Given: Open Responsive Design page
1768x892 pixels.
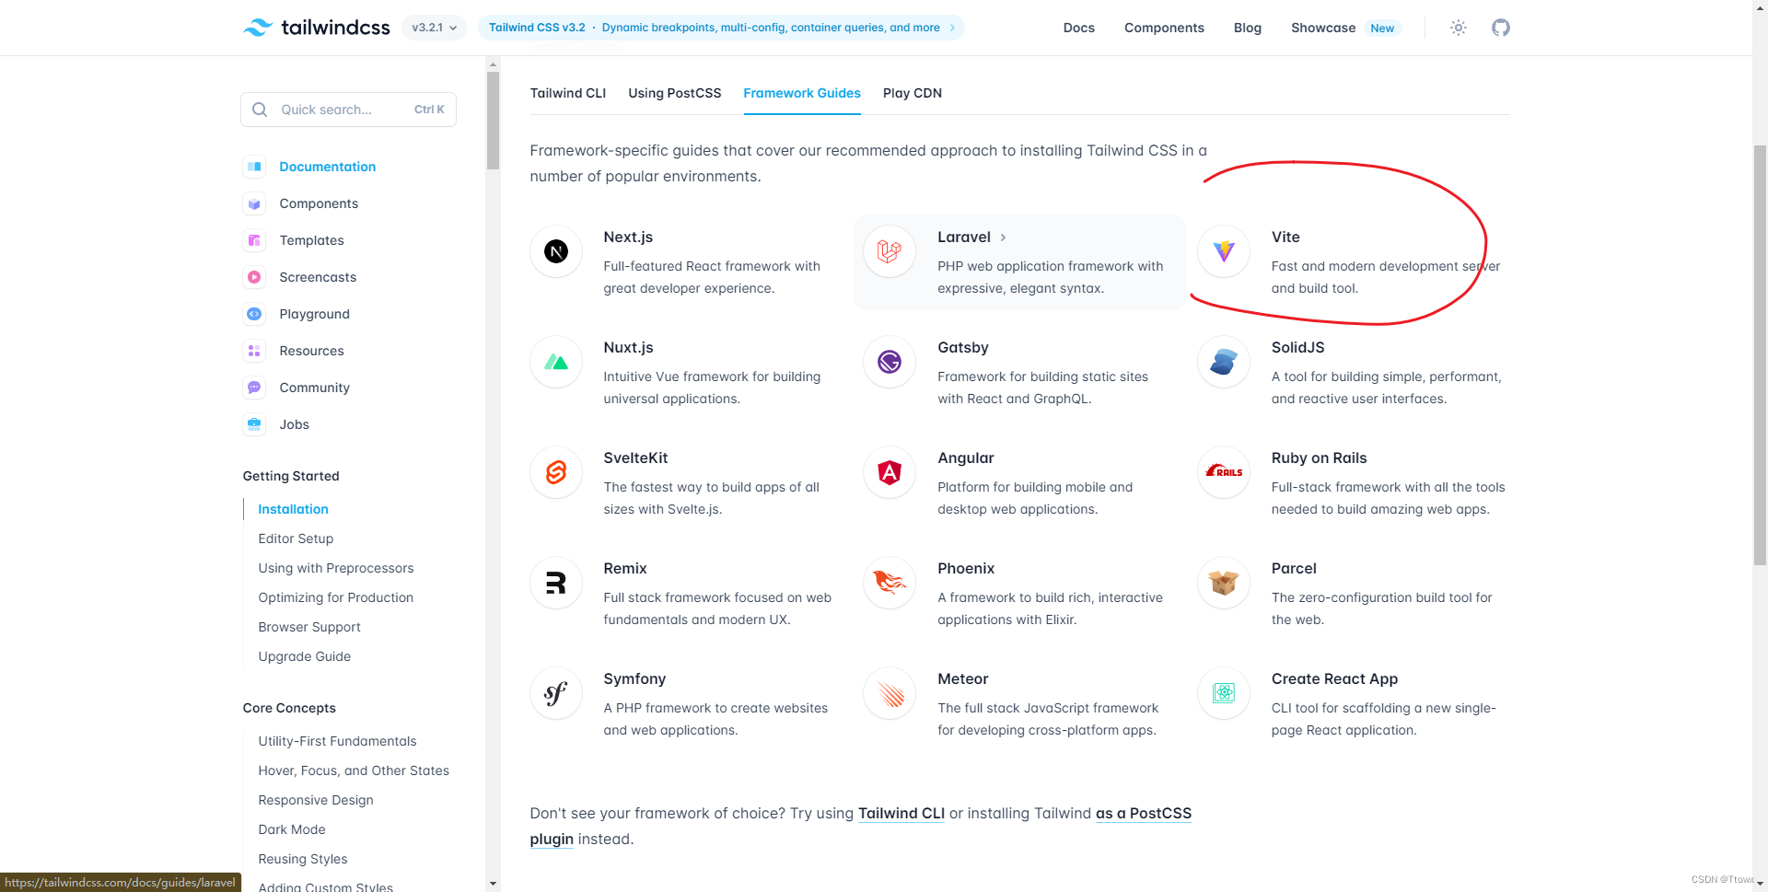Looking at the screenshot, I should click(x=316, y=800).
